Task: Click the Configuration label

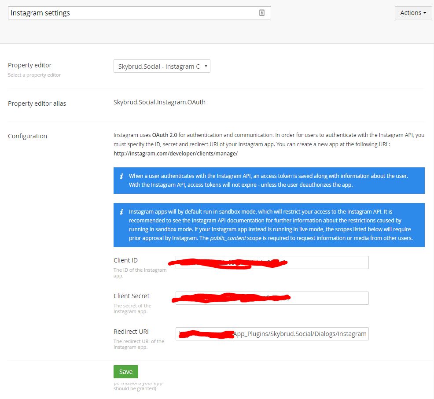Action: coord(27,136)
